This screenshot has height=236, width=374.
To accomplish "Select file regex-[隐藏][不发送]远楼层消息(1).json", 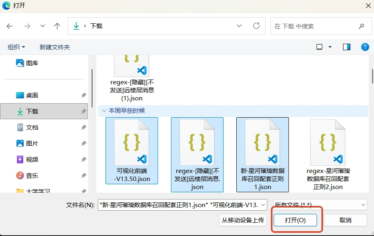I will coord(132,79).
